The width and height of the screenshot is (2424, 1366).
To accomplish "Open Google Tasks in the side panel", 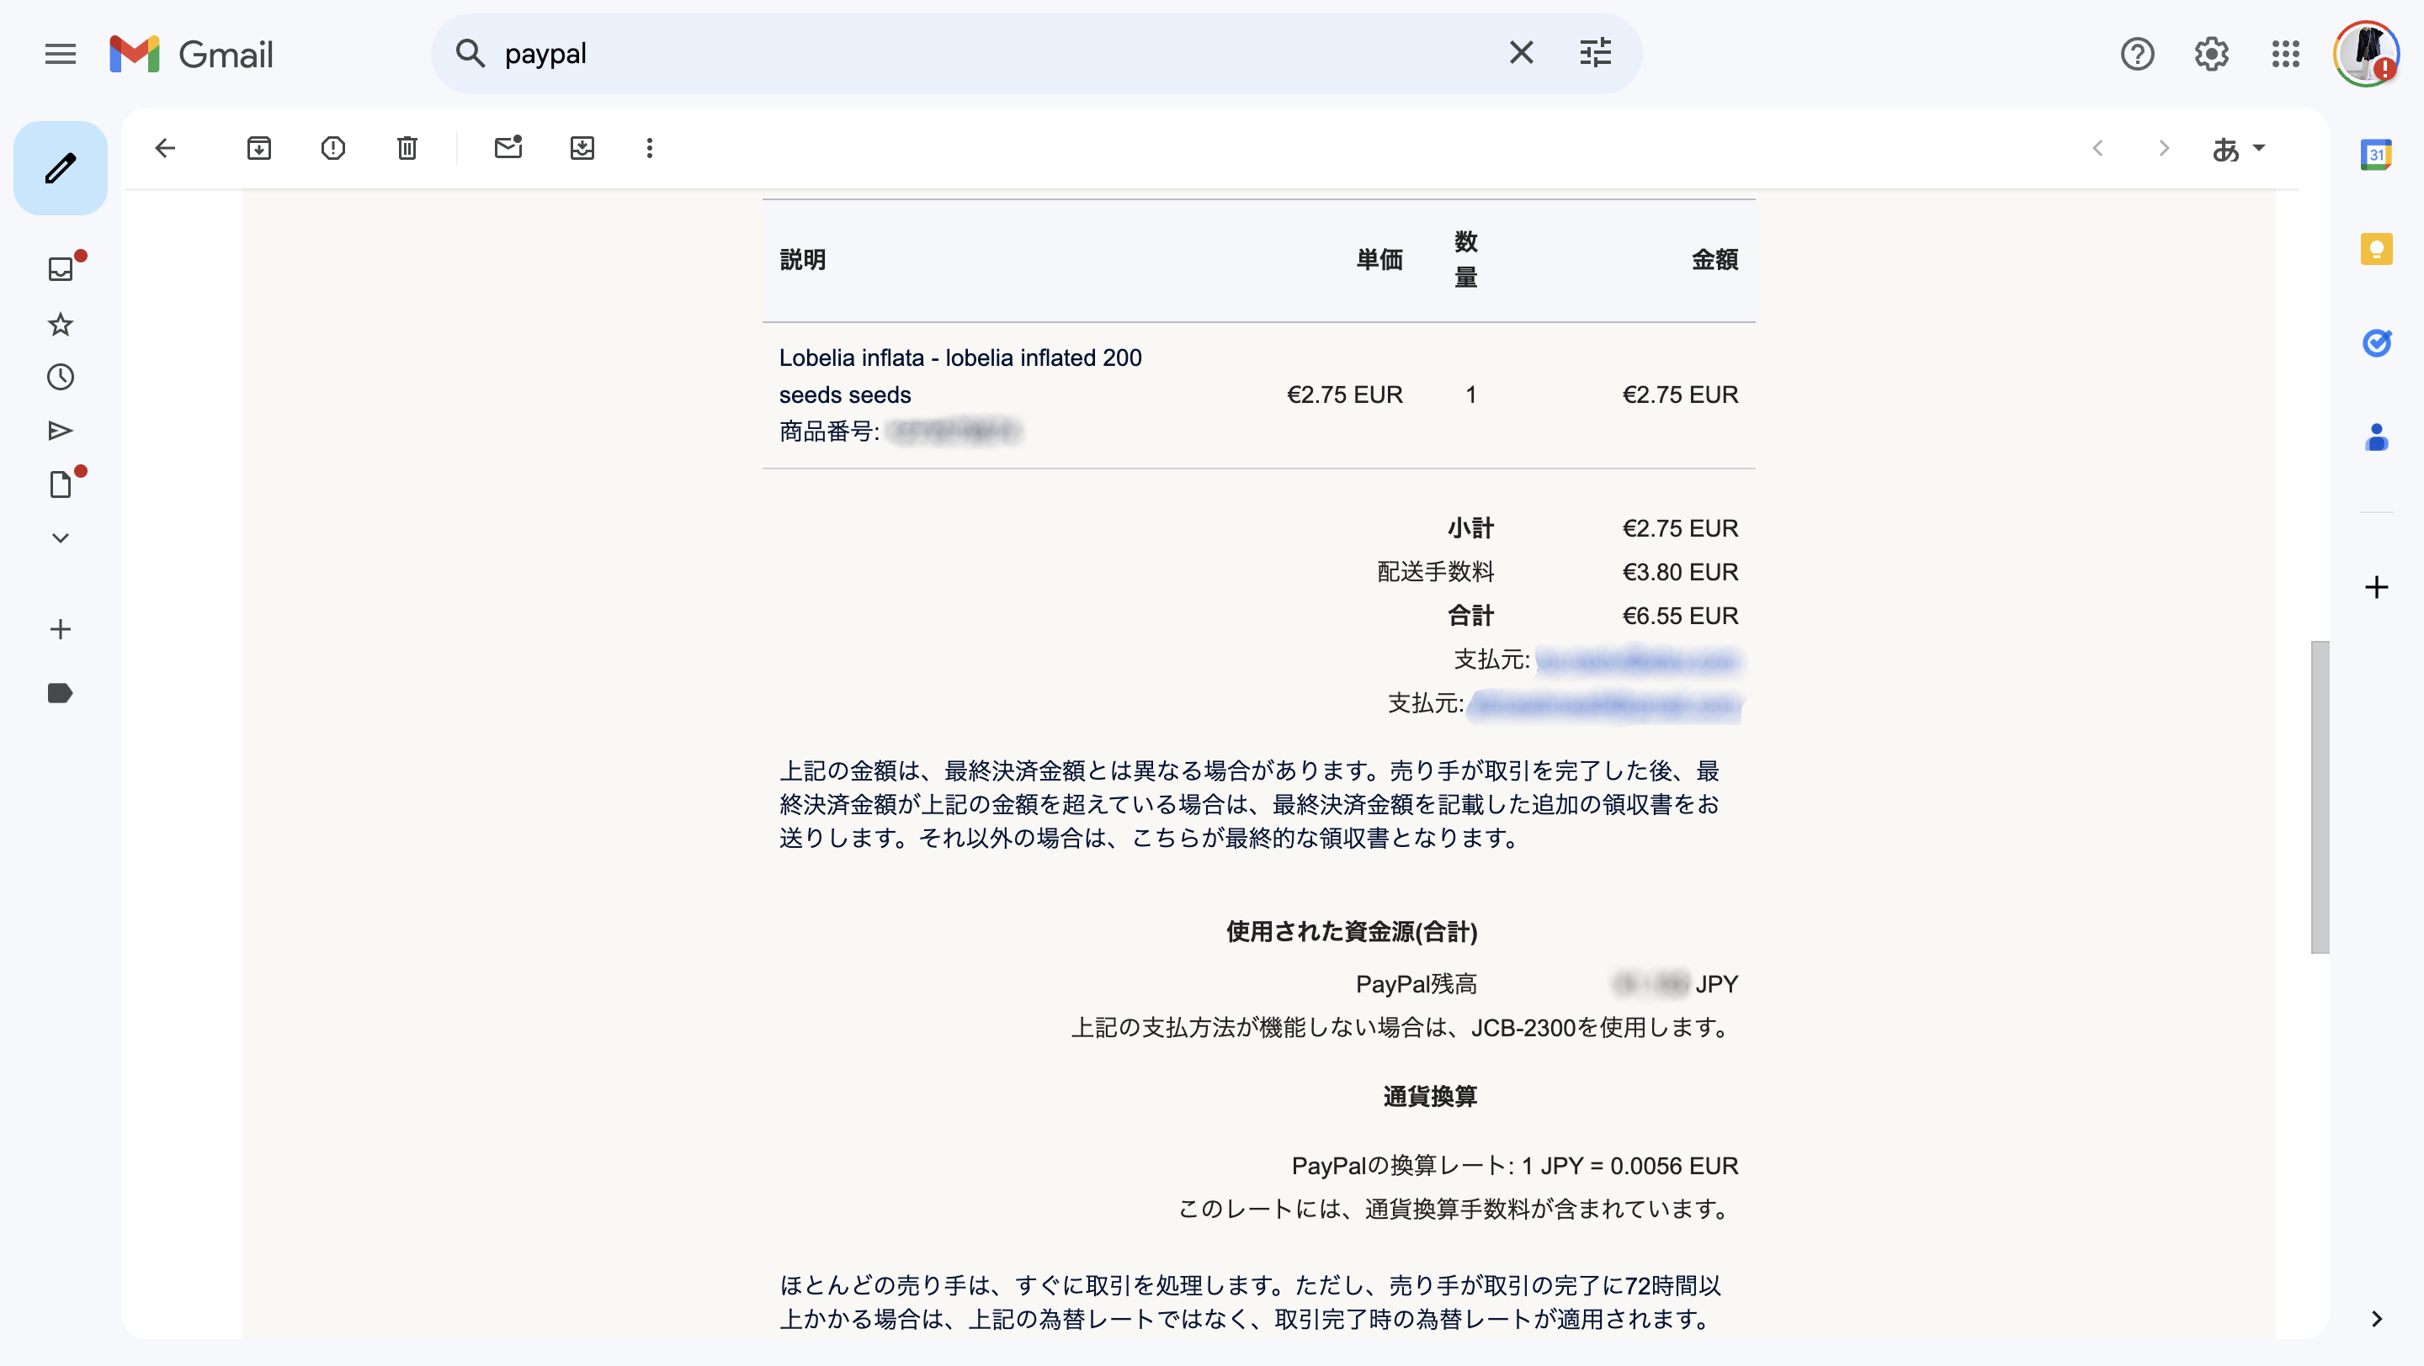I will tap(2376, 343).
